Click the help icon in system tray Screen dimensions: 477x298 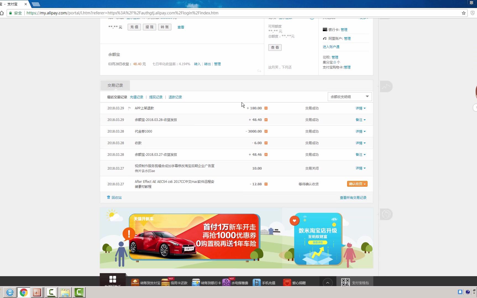pyautogui.click(x=468, y=292)
